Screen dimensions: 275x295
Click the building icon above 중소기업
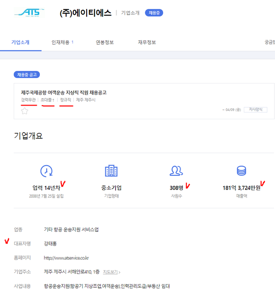coord(111,171)
